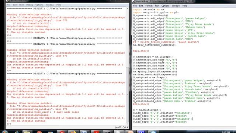The width and height of the screenshot is (236, 133).
Task: Open the File menu in the pagerank.py editor
Action: (135, 6)
